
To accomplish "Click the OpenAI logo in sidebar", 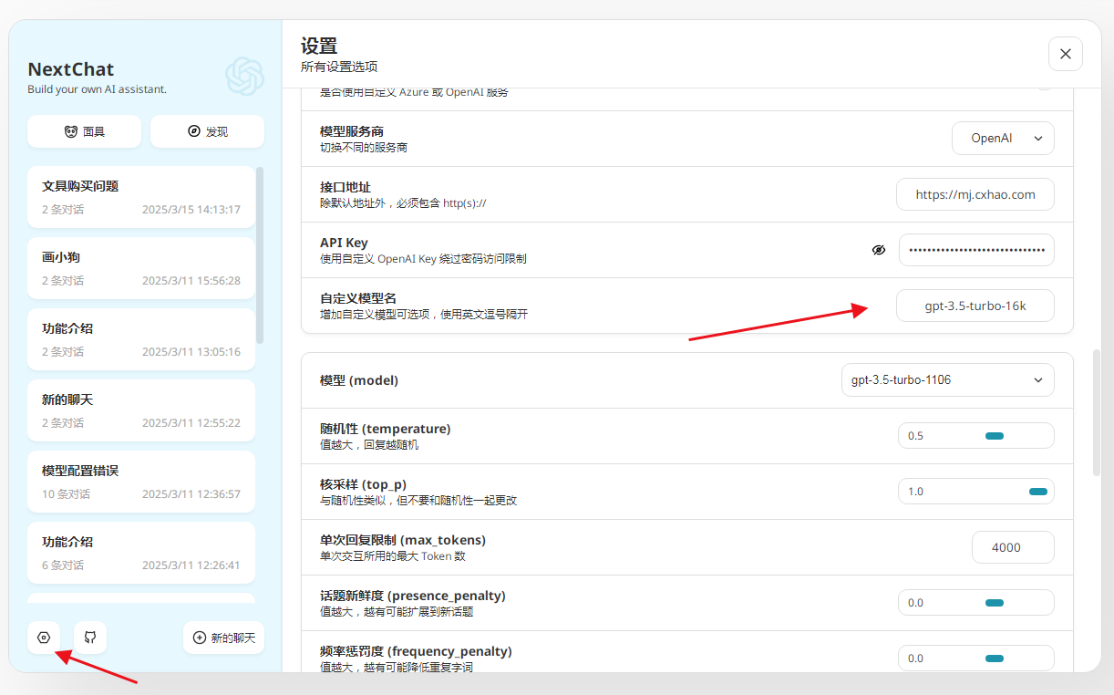I will [x=244, y=77].
